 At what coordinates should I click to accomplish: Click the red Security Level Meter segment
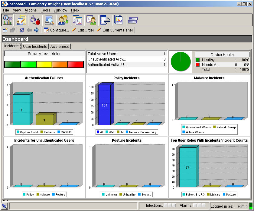pyautogui.click(x=76, y=64)
